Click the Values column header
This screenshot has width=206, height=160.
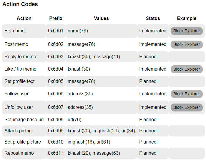coord(101,18)
